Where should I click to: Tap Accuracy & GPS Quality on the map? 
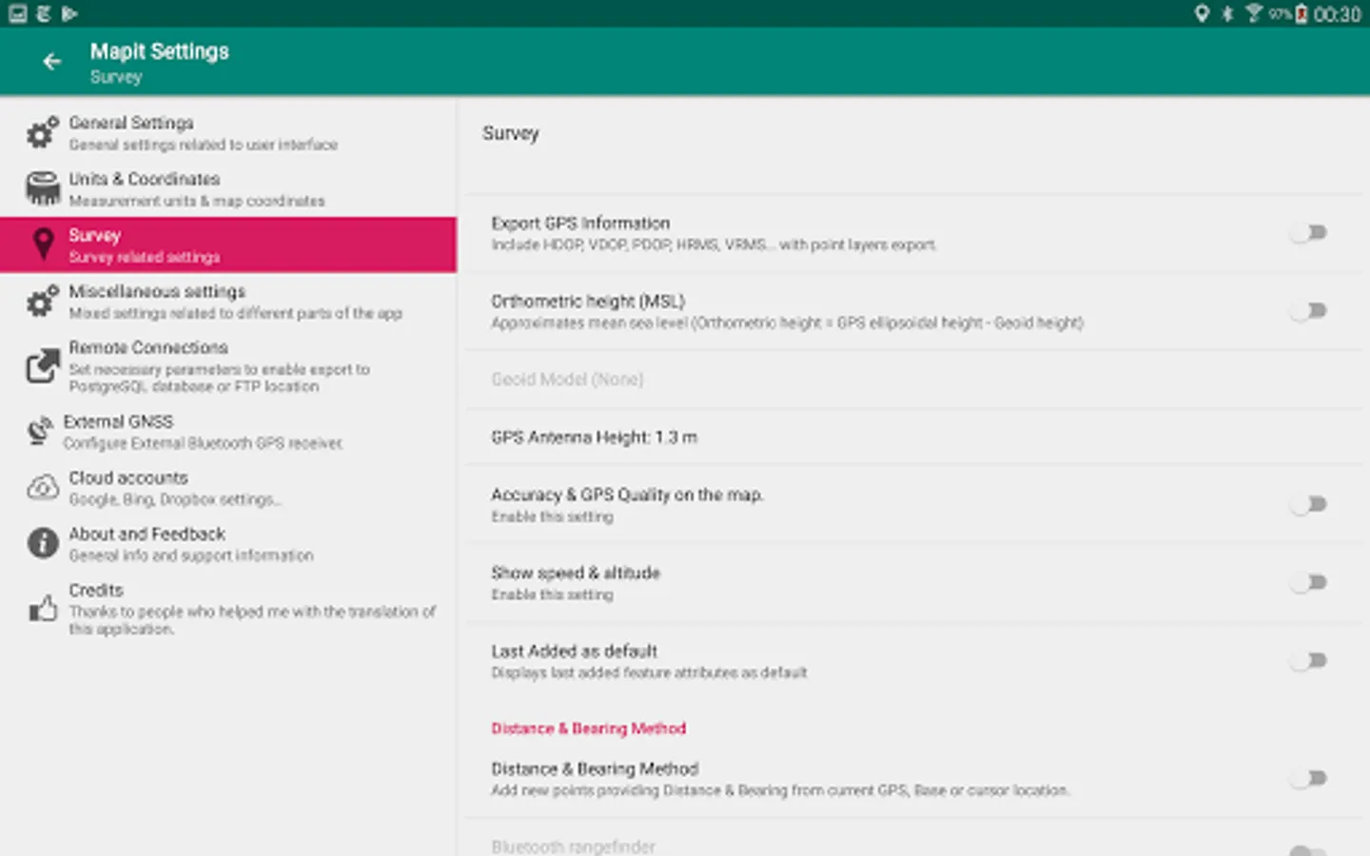tap(627, 496)
